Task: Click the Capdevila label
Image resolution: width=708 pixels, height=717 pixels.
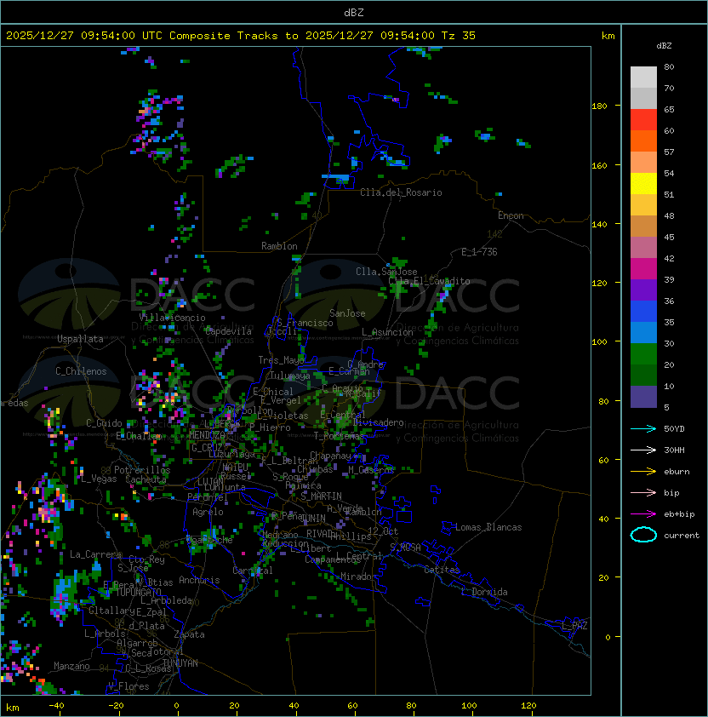Action: (228, 331)
